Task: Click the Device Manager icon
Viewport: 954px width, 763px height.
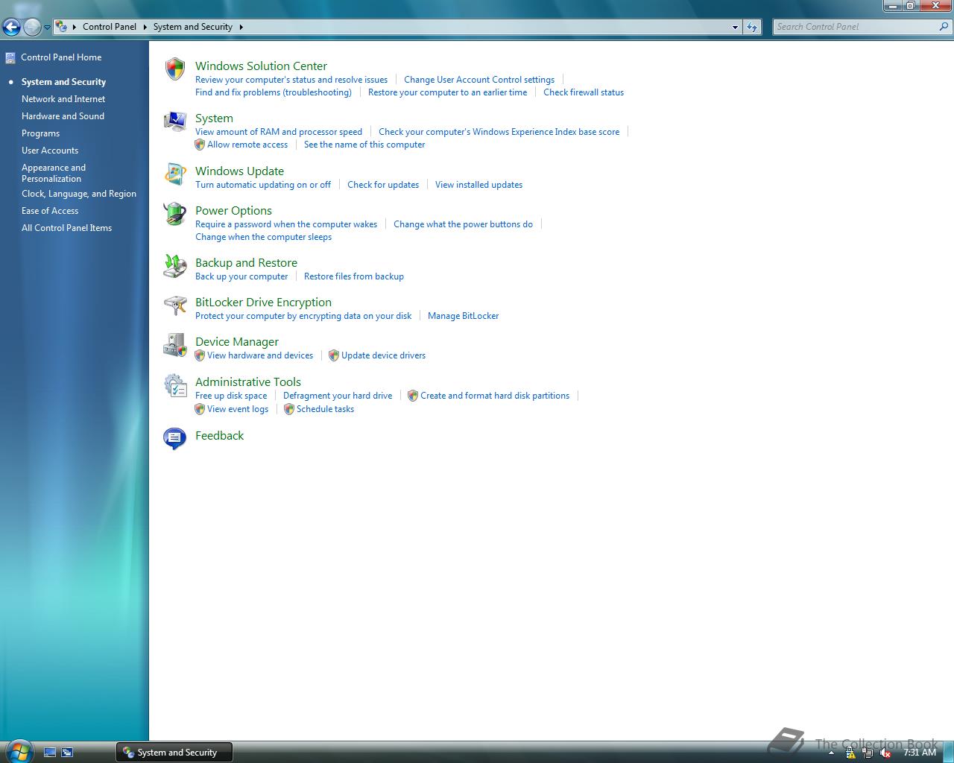Action: (175, 345)
